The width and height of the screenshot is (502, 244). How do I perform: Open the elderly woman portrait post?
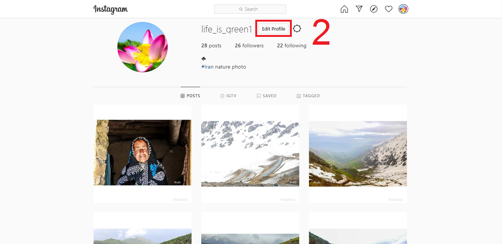[x=142, y=153]
